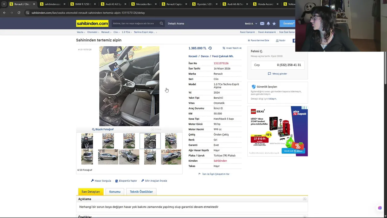387x218 pixels.
Task: Click Otomobil breadcrumb
Action: [x=92, y=32]
